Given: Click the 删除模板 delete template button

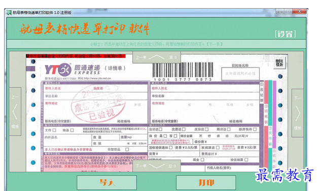Looking at the screenshot, I should [279, 63].
